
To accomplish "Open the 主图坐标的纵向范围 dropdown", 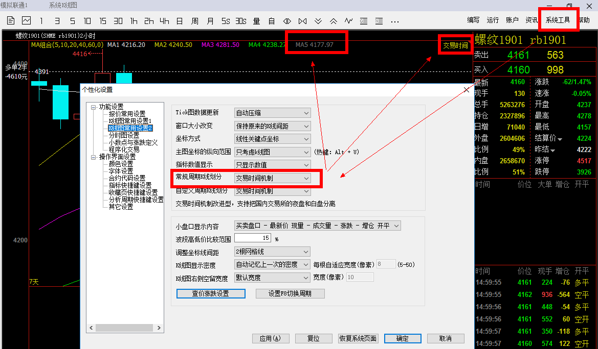I will [x=272, y=152].
